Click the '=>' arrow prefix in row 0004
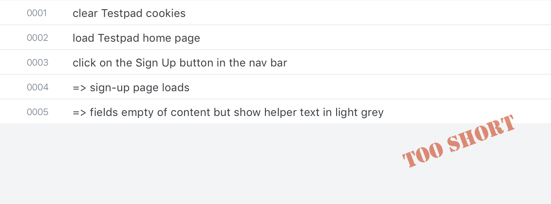This screenshot has height=204, width=551. pyautogui.click(x=79, y=88)
